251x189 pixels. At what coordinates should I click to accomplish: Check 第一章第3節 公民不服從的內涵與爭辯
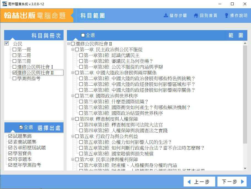tap(81, 67)
